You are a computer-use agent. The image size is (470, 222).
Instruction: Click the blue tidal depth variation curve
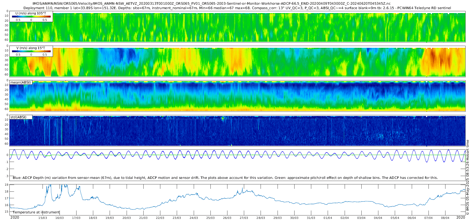coord(237,156)
